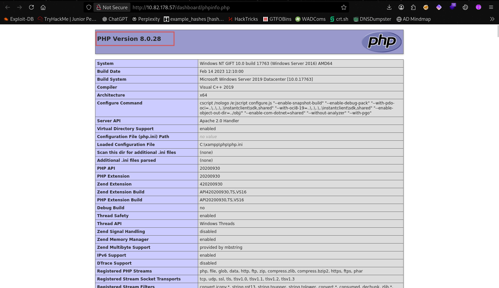Click the cookie extension icon
The image size is (499, 288).
tap(465, 7)
